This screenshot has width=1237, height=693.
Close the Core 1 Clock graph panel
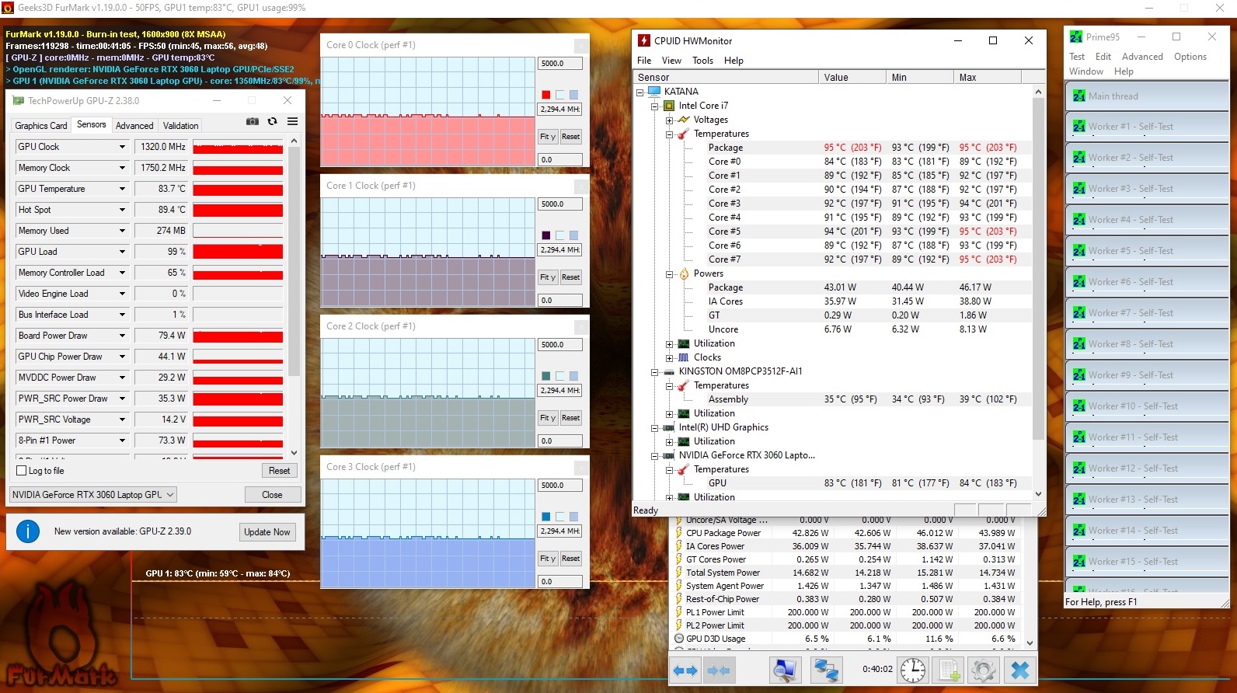coord(580,186)
